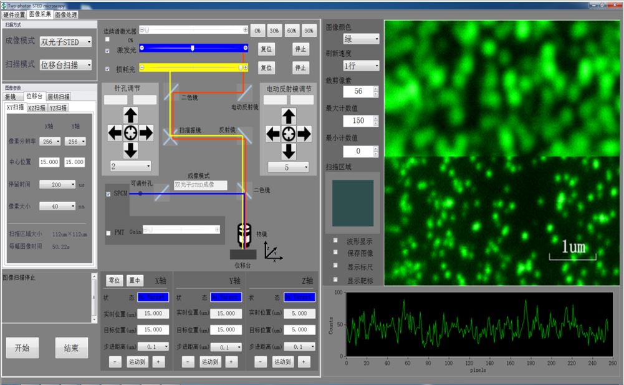
Task: Select the XZ扫描 tab
Action: (37, 108)
